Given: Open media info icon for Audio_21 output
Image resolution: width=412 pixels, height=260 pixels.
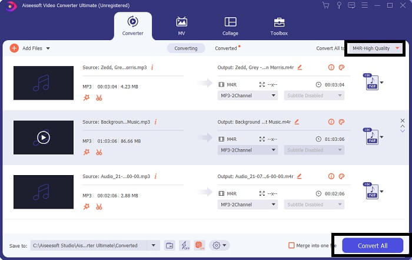Looking at the screenshot, I should (331, 176).
